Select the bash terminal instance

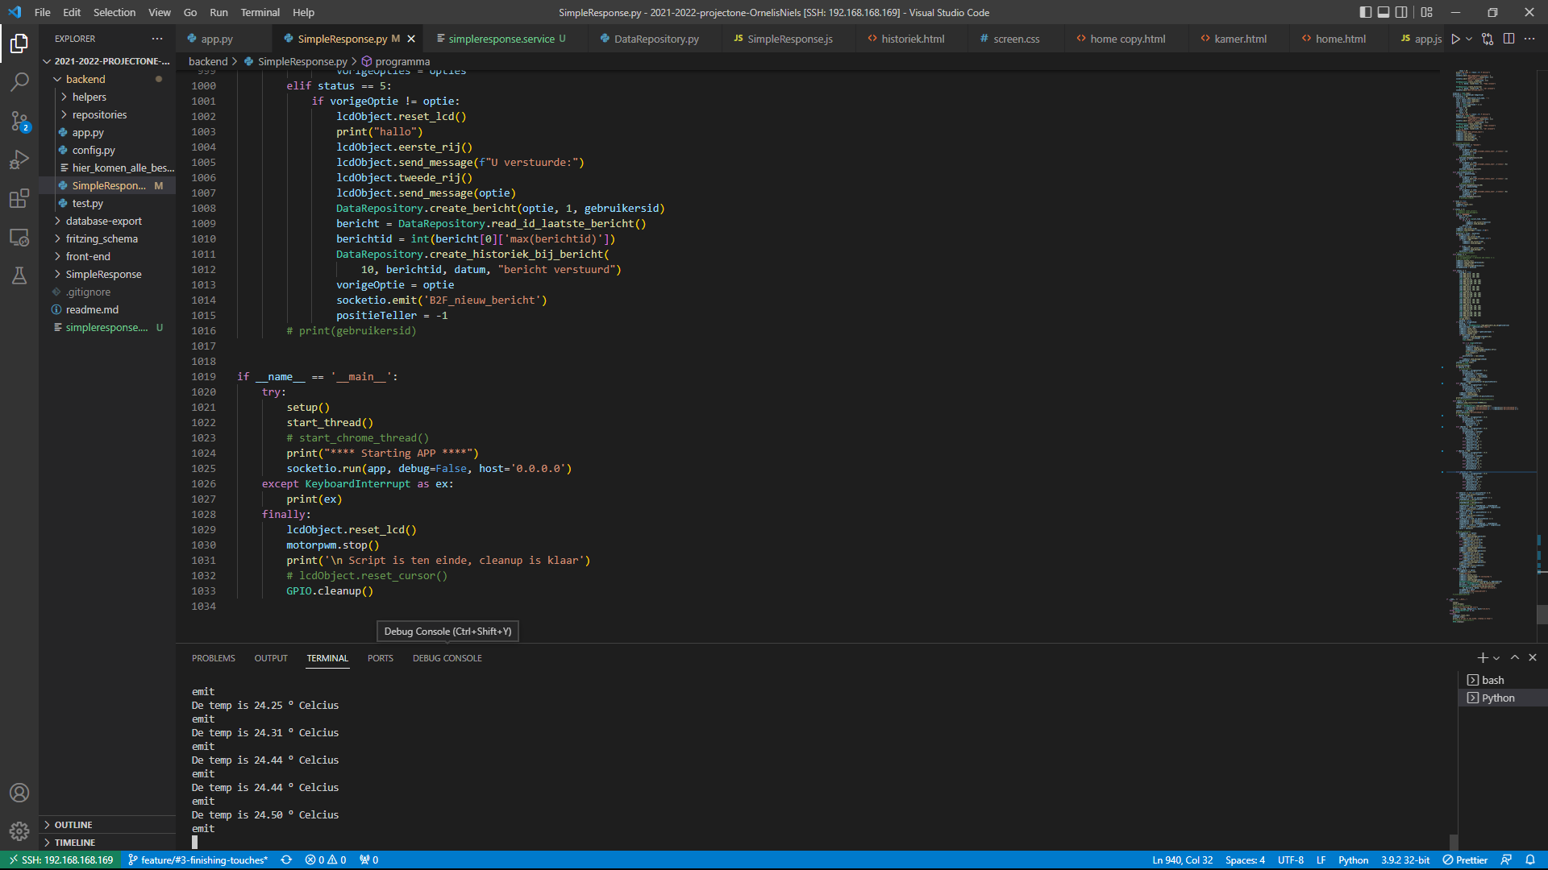[1502, 680]
